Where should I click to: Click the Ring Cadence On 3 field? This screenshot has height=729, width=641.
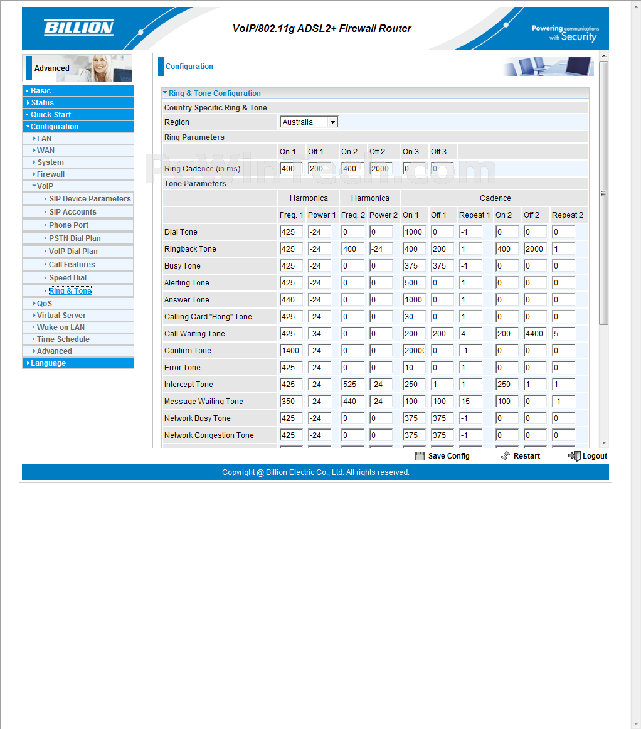click(414, 168)
